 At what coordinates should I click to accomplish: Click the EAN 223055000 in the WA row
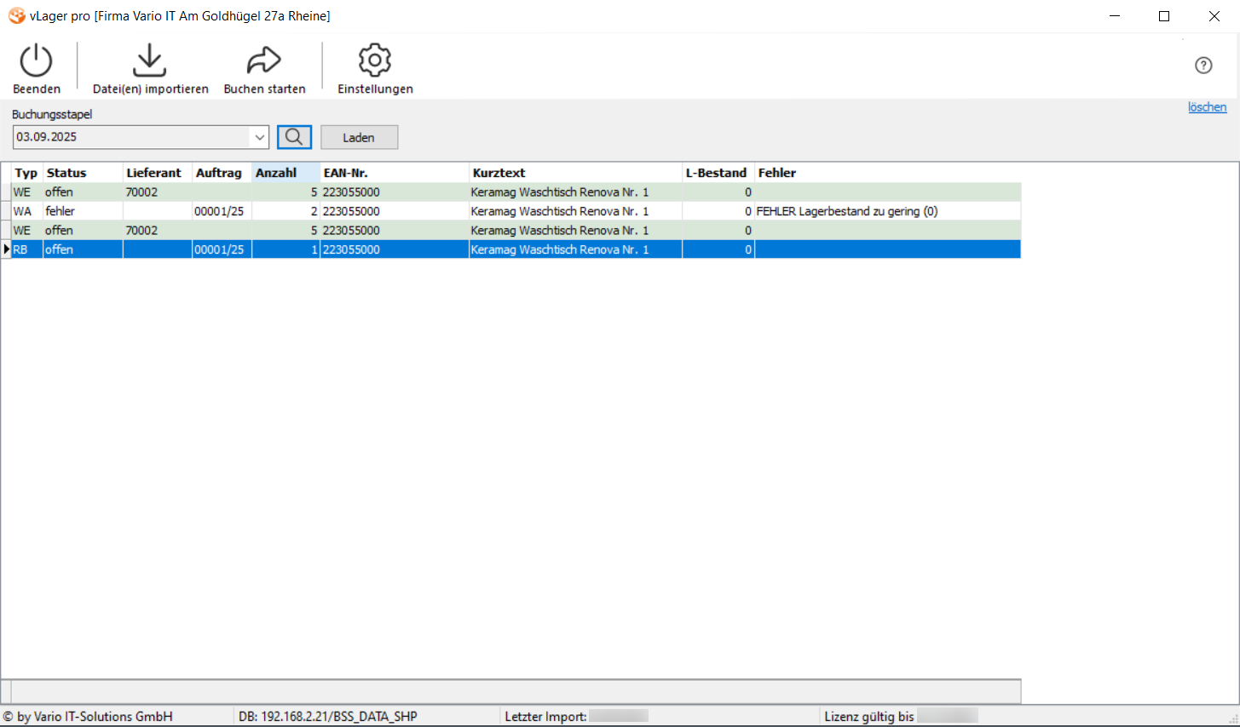click(x=395, y=211)
